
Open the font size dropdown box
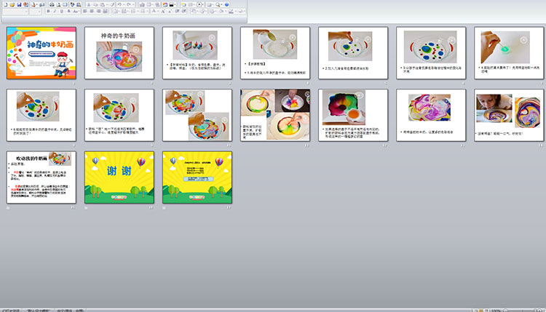point(36,12)
